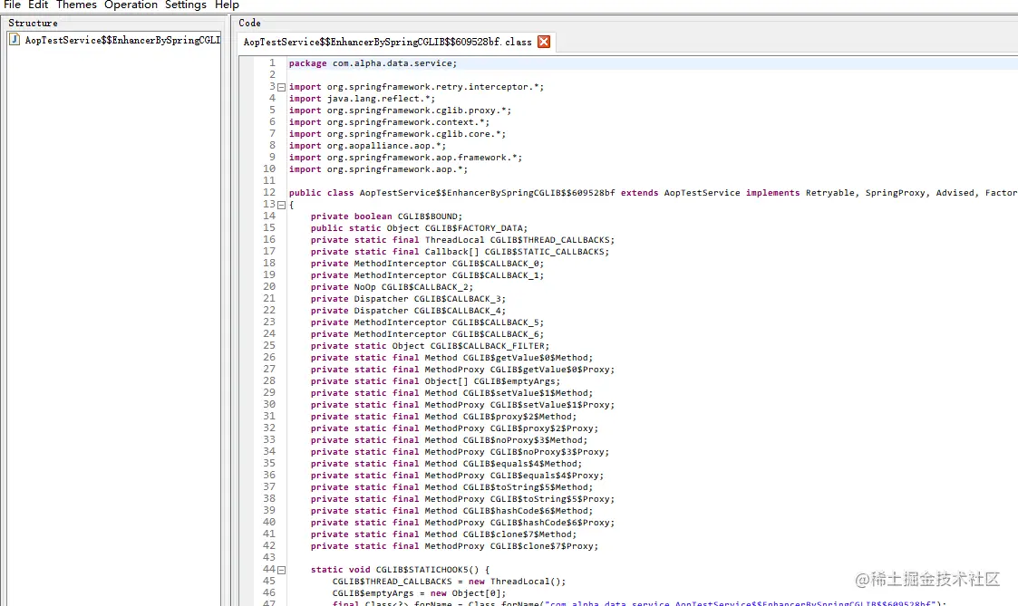
Task: Collapse the class body fold marker at line 13
Action: [x=281, y=205]
